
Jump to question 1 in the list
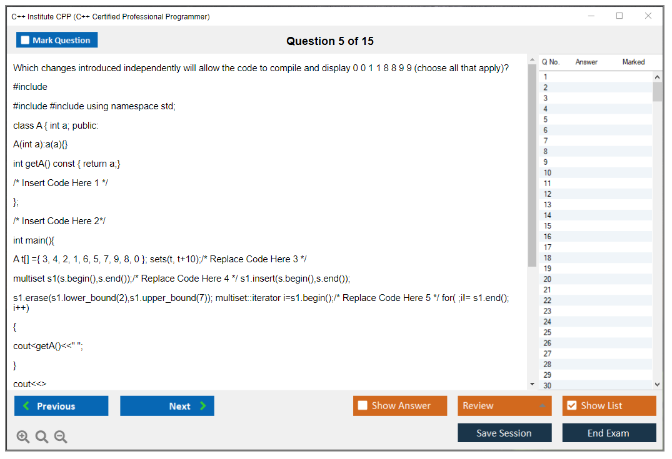click(546, 77)
